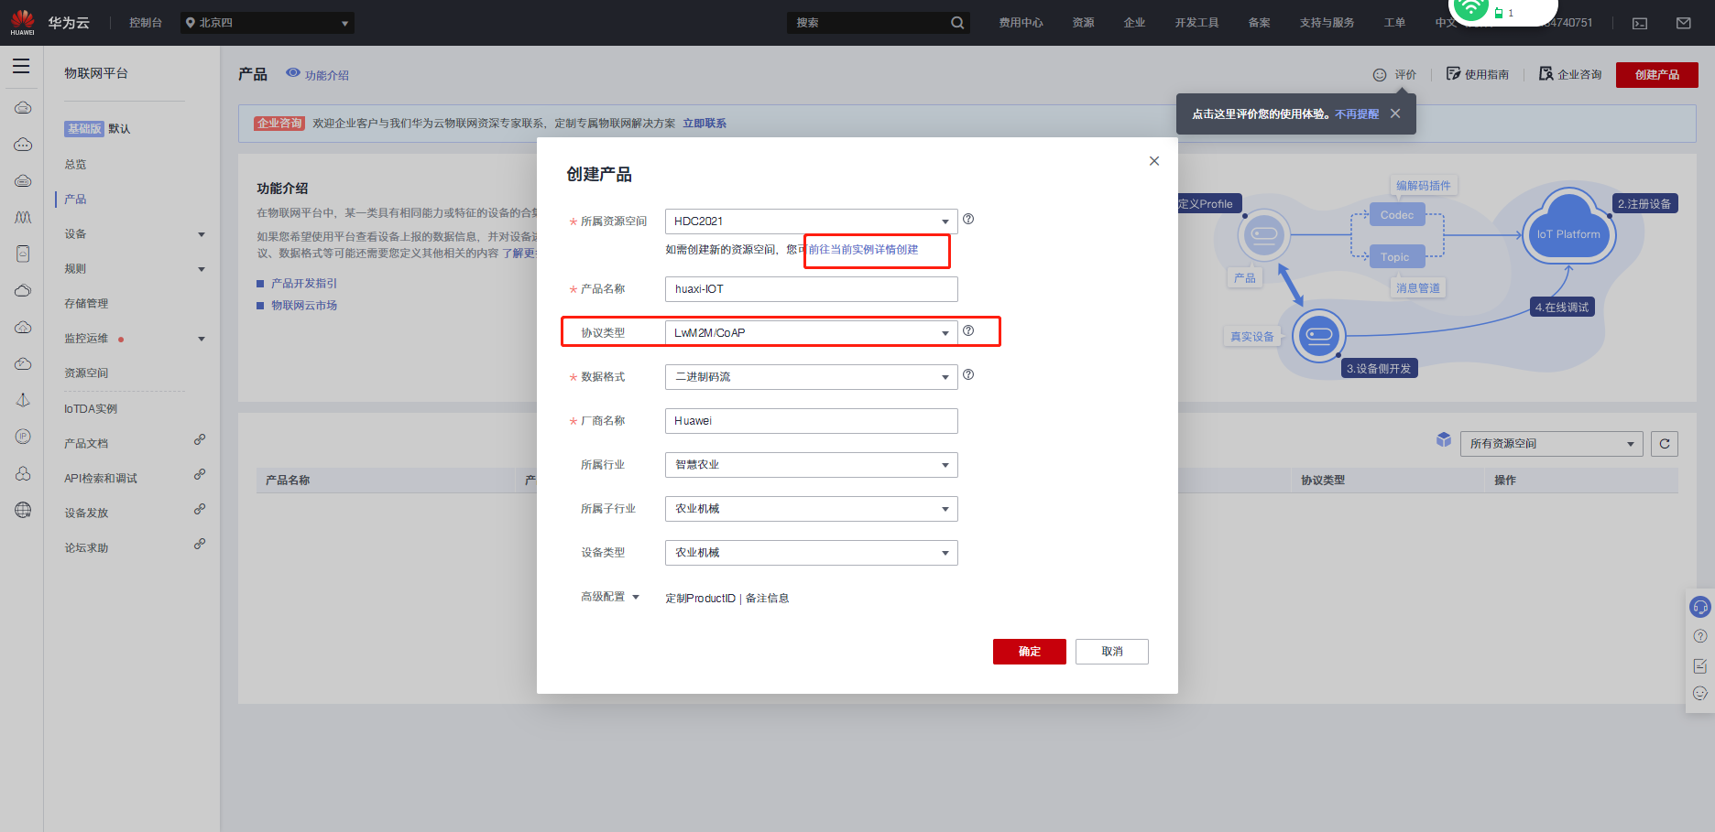Click the eye icon next to 功能介绍
The image size is (1715, 832).
click(293, 72)
